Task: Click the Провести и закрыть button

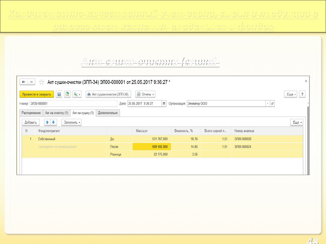Action: [37, 94]
